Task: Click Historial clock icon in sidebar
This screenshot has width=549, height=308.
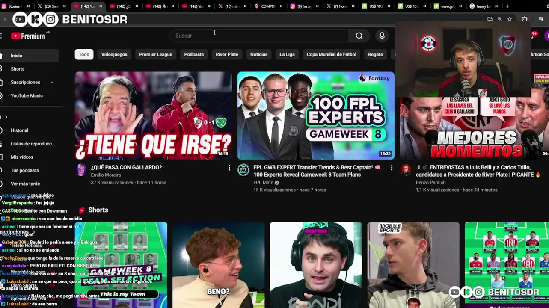Action: (x=2, y=130)
